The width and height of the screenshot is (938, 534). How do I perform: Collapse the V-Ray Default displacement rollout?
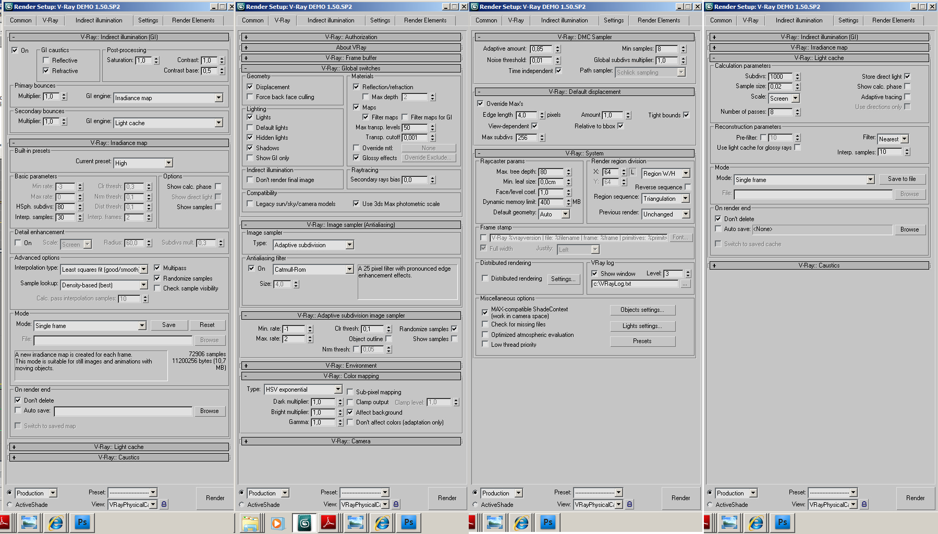coord(584,92)
